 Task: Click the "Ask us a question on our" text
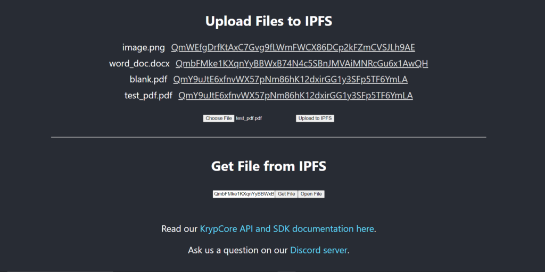pyautogui.click(x=238, y=250)
